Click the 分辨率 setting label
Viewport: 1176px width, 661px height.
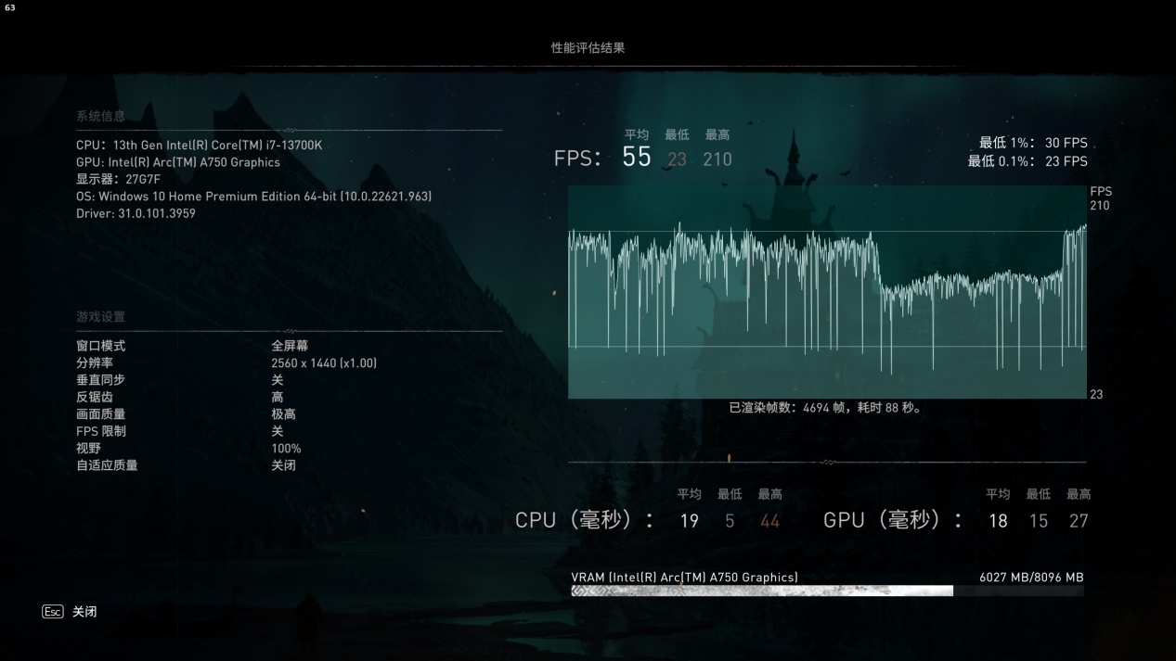pyautogui.click(x=95, y=363)
